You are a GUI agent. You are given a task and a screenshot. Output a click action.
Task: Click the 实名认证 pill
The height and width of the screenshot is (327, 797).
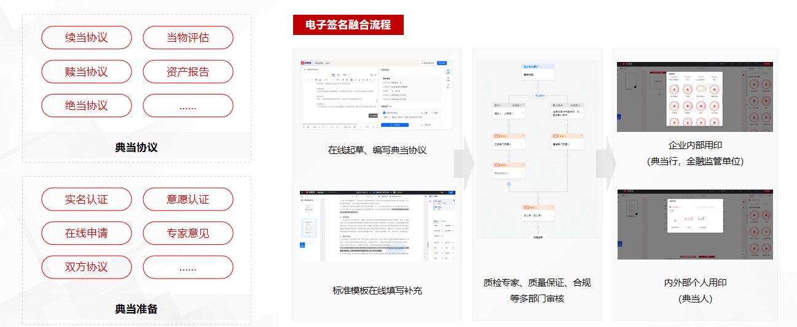pyautogui.click(x=87, y=199)
